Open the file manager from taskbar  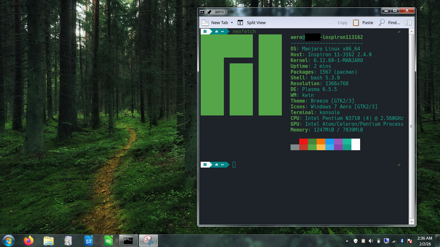[49, 241]
